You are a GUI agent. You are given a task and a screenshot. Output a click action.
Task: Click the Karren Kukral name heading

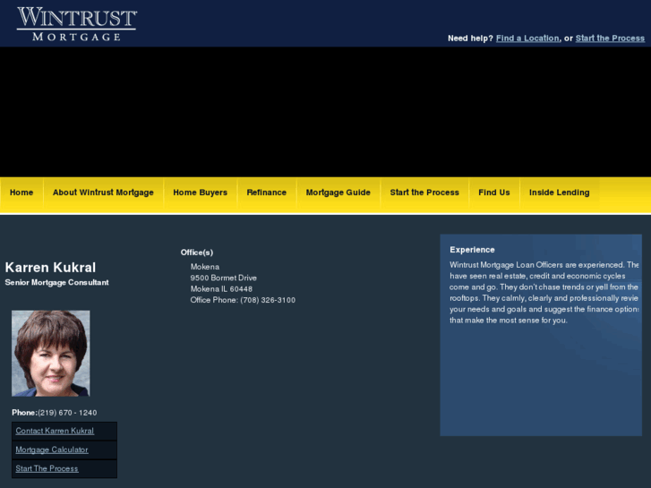pos(51,268)
